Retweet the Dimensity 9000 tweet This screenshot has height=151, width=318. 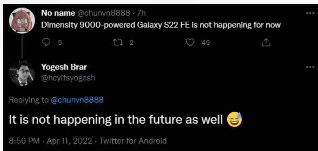click(x=116, y=42)
